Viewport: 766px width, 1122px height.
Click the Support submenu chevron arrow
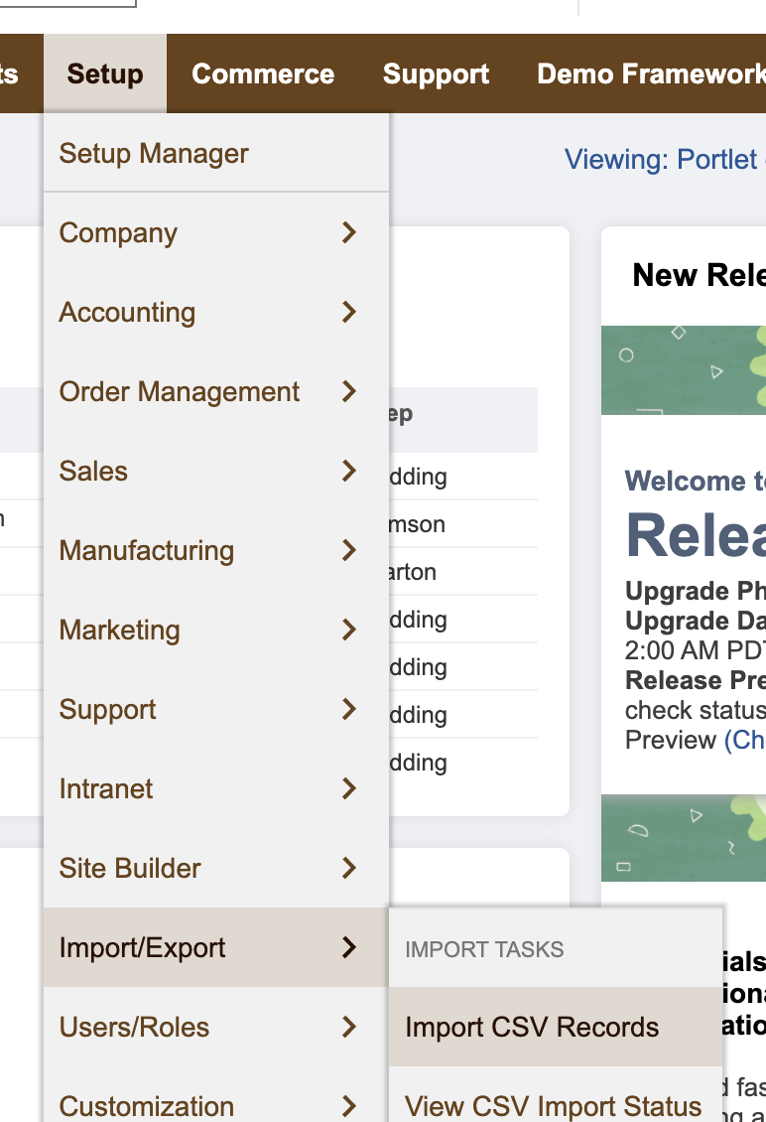point(348,709)
